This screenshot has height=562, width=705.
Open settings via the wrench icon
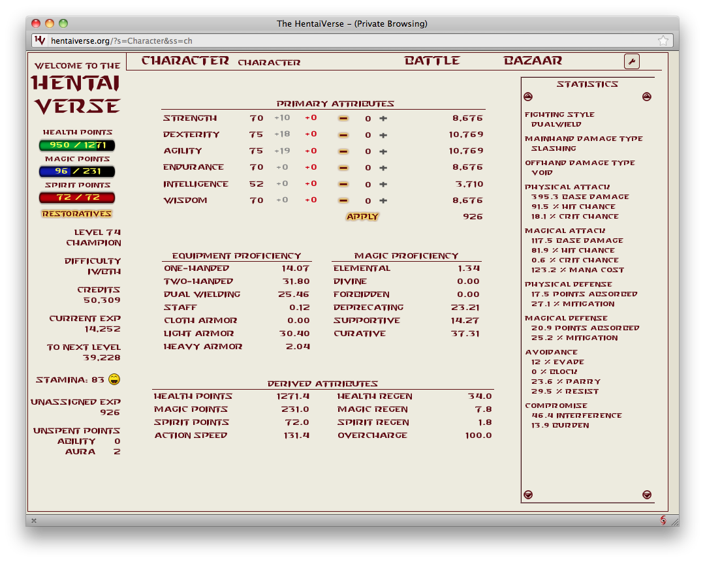pyautogui.click(x=632, y=61)
